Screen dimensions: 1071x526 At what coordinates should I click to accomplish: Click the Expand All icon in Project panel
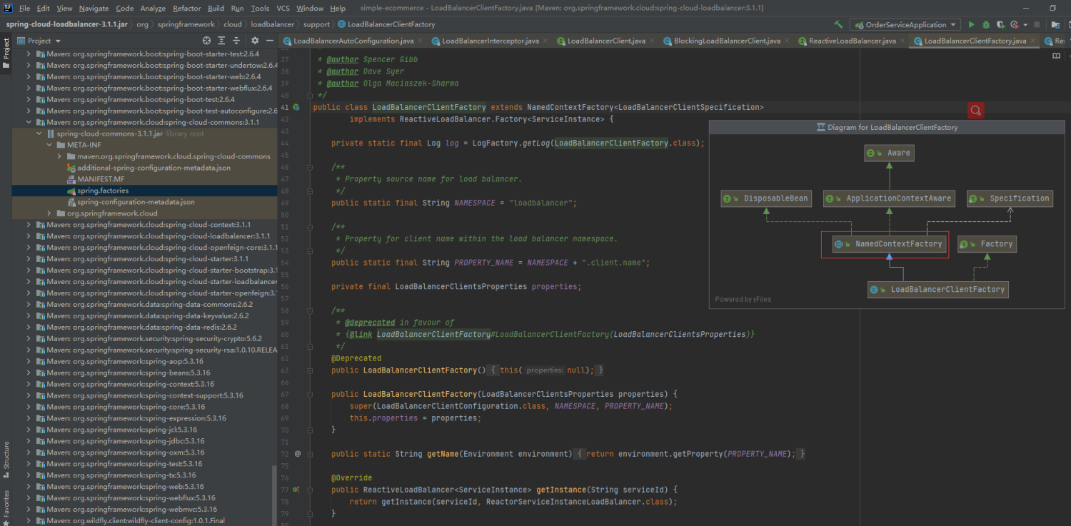click(223, 41)
